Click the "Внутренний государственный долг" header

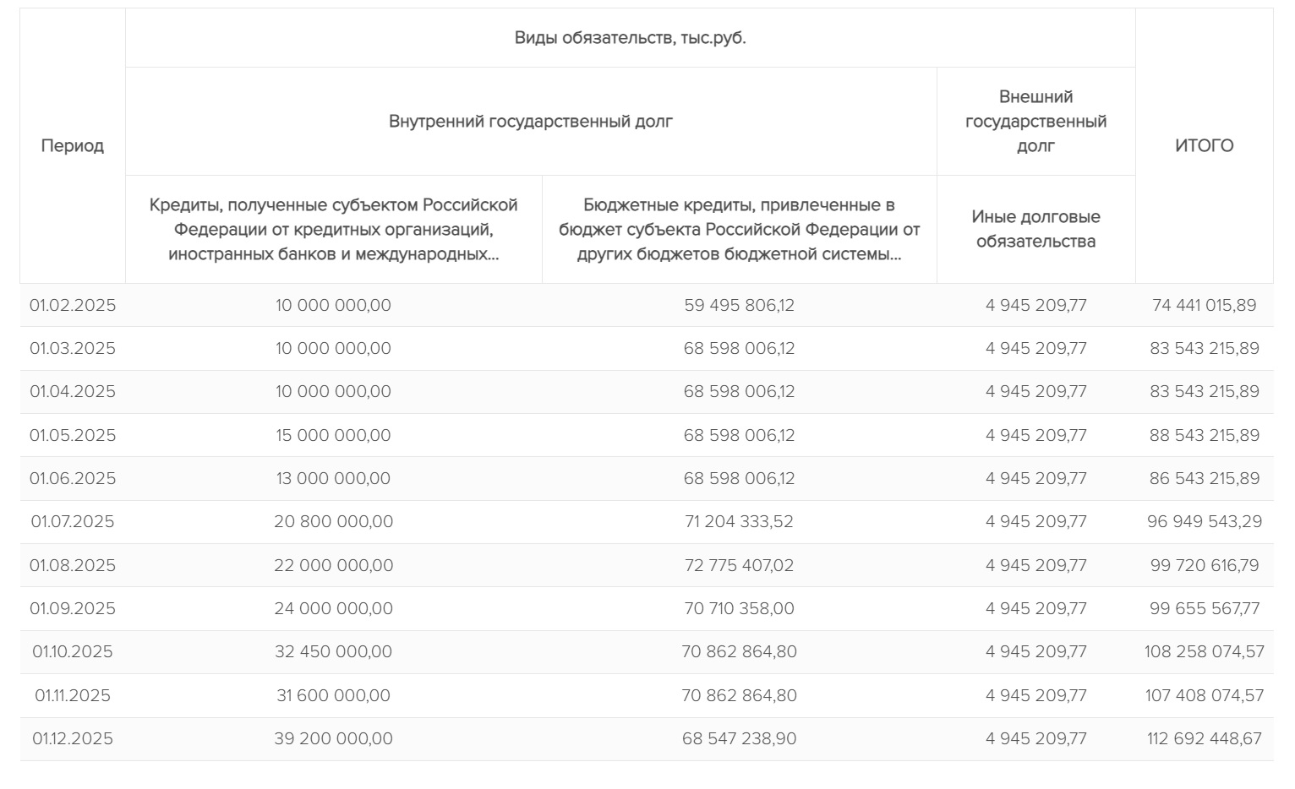click(531, 122)
